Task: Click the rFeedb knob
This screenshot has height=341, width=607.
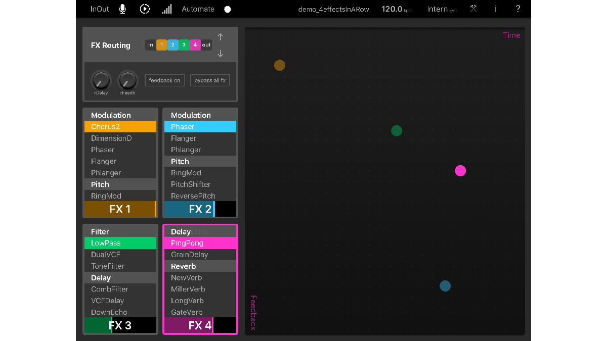Action: (127, 80)
